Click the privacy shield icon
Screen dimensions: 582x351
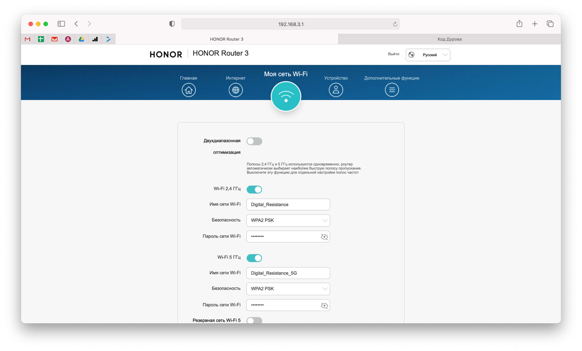[172, 24]
